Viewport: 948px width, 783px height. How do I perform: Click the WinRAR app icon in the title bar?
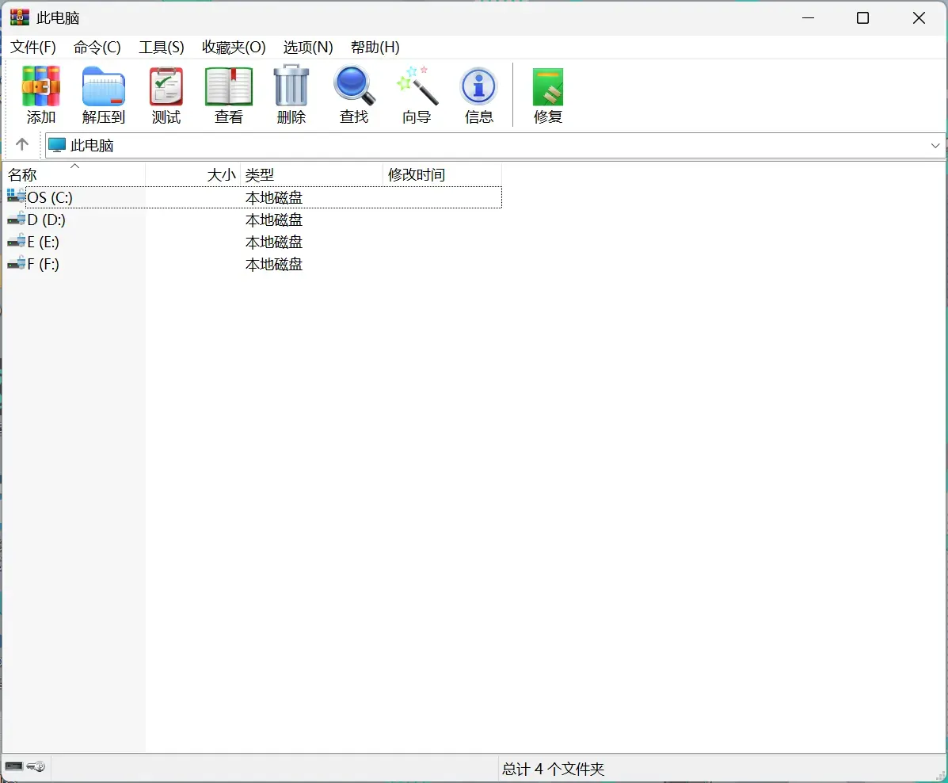pyautogui.click(x=19, y=17)
